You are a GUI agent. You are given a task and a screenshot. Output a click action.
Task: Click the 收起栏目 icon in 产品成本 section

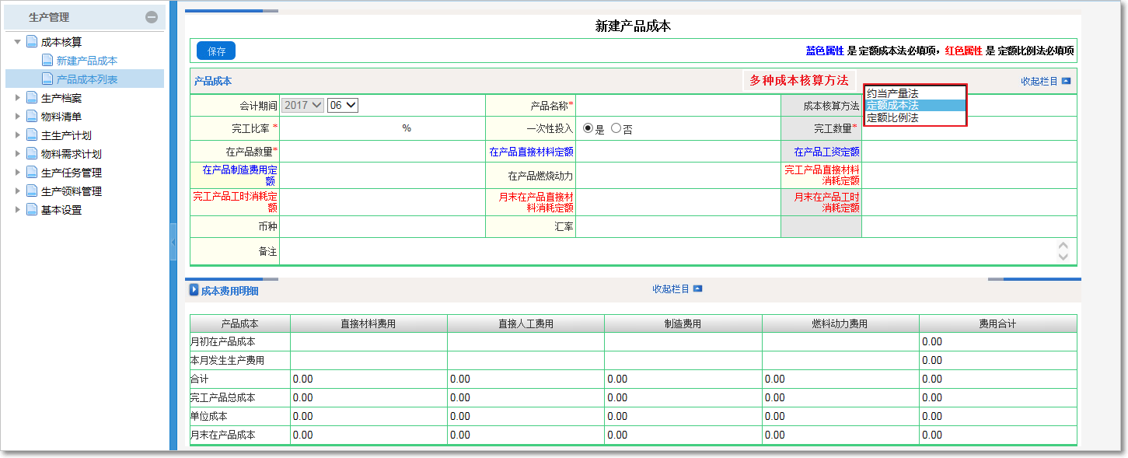pyautogui.click(x=1067, y=80)
